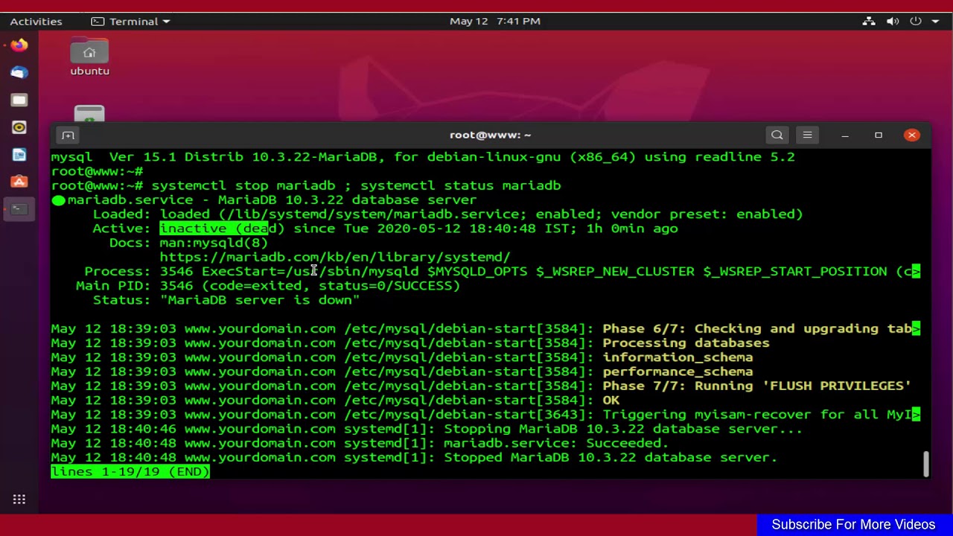The height and width of the screenshot is (536, 953).
Task: Click the terminal title 'root@www: ~'
Action: pos(491,135)
